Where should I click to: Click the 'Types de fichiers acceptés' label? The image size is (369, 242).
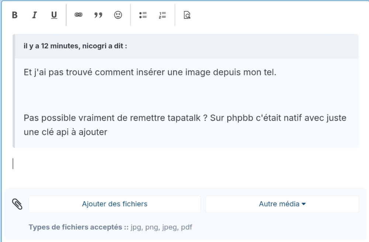click(x=79, y=227)
